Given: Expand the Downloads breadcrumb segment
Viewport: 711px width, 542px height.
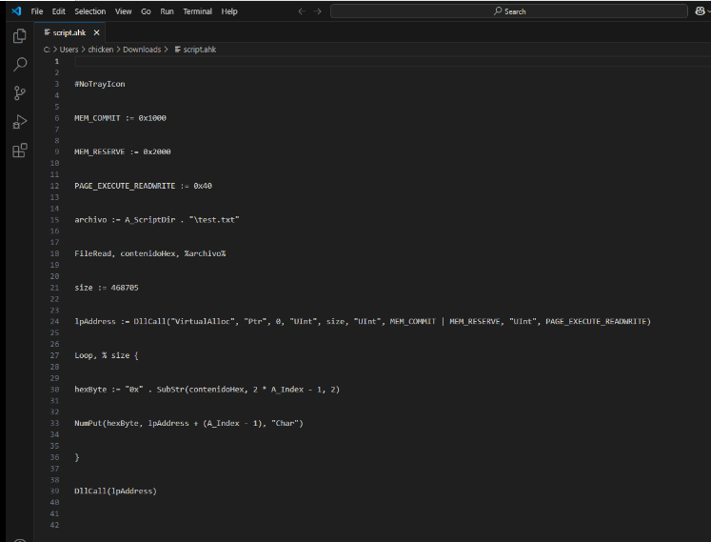Looking at the screenshot, I should pos(142,50).
